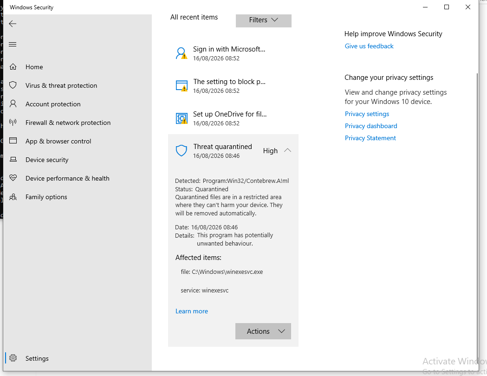Screen dimensions: 487x376
Task: Click Give us feedback link
Action: [369, 46]
